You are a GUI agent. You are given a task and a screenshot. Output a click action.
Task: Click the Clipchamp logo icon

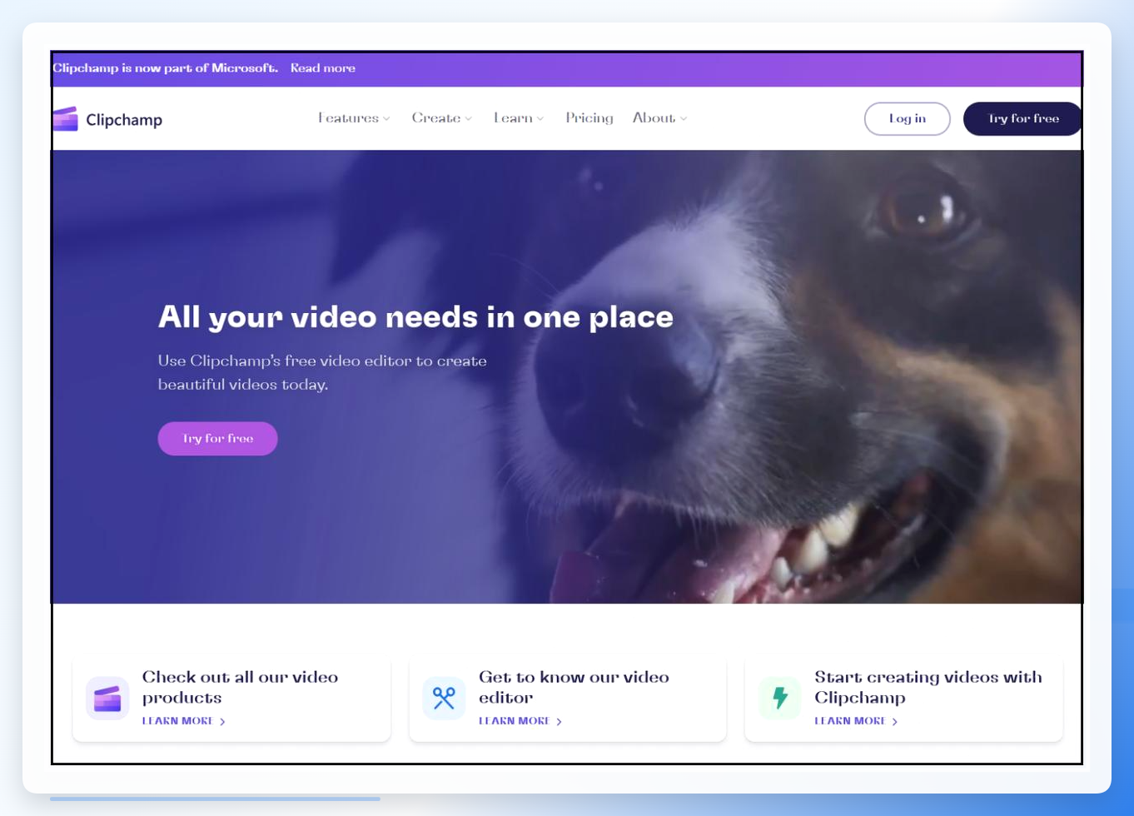pos(66,119)
